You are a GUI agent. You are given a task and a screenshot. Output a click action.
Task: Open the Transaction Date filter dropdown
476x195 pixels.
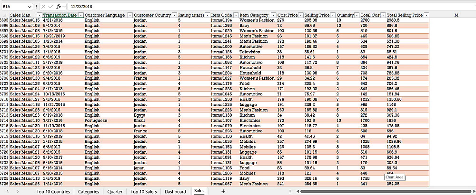[81, 15]
